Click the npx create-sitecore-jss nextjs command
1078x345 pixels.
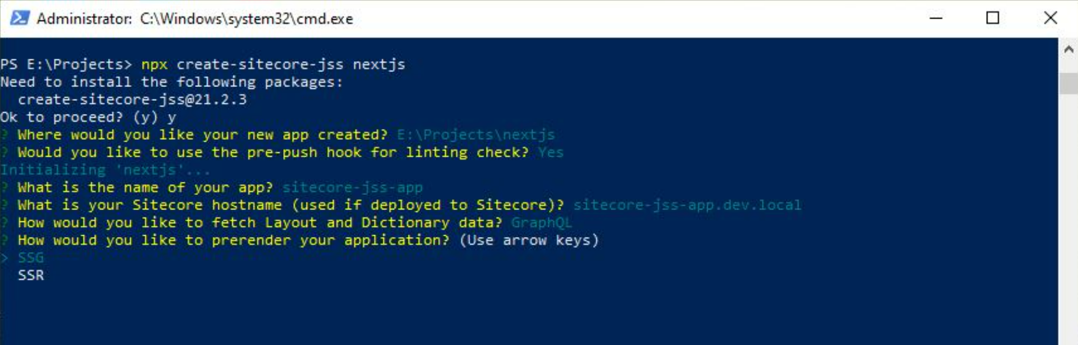click(x=273, y=64)
